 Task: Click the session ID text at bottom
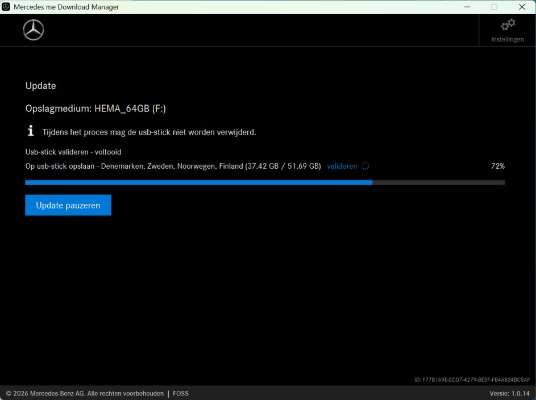(x=472, y=380)
